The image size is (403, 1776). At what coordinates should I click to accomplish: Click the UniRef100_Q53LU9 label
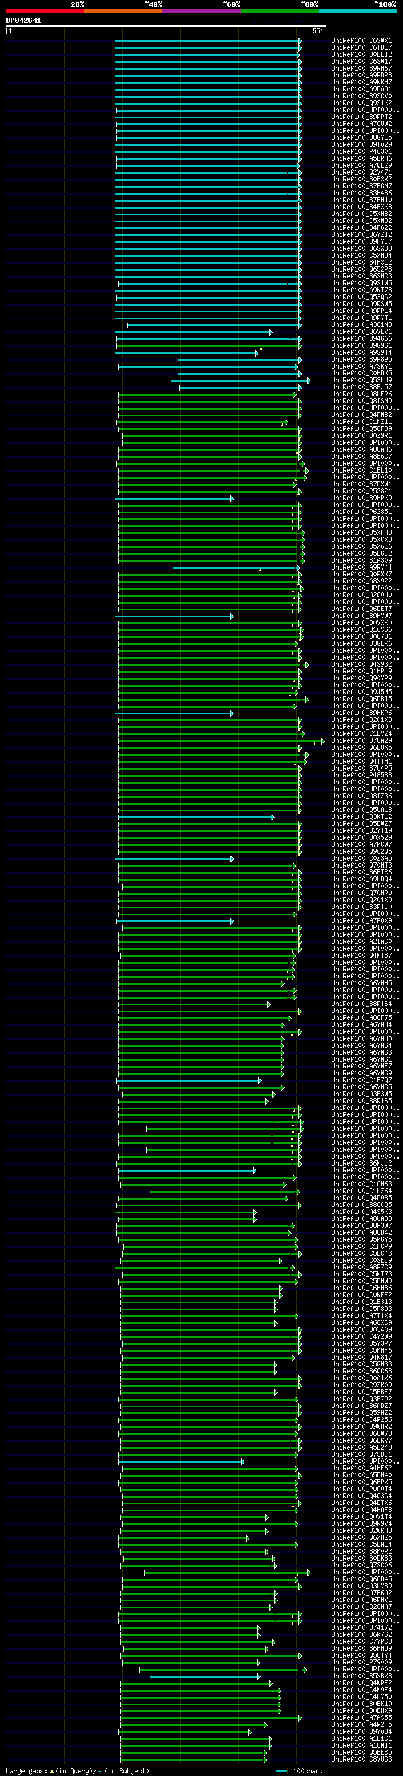tap(361, 380)
